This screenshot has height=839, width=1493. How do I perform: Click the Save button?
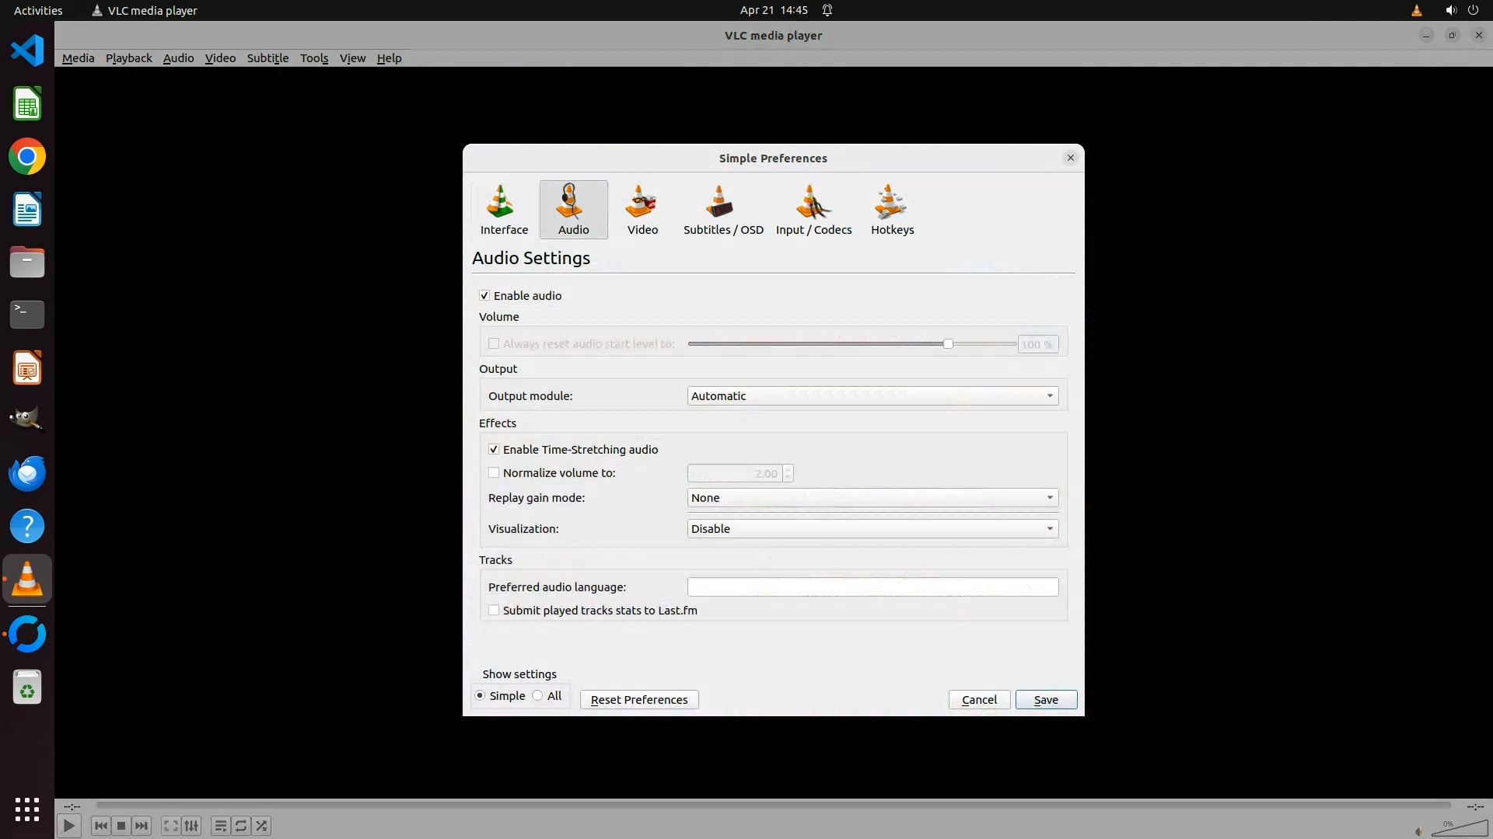(1045, 700)
